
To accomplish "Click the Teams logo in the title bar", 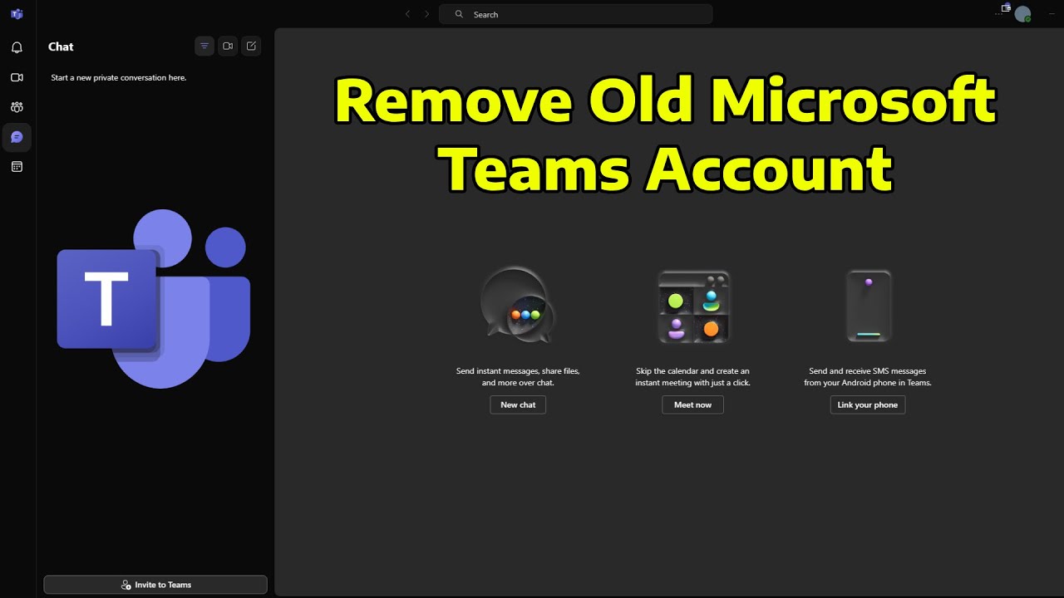I will [17, 14].
